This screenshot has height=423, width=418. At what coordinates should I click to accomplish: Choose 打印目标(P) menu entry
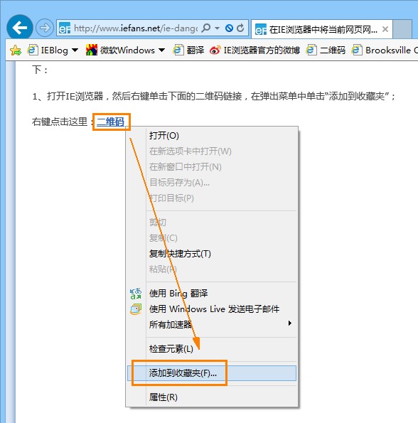pyautogui.click(x=212, y=198)
